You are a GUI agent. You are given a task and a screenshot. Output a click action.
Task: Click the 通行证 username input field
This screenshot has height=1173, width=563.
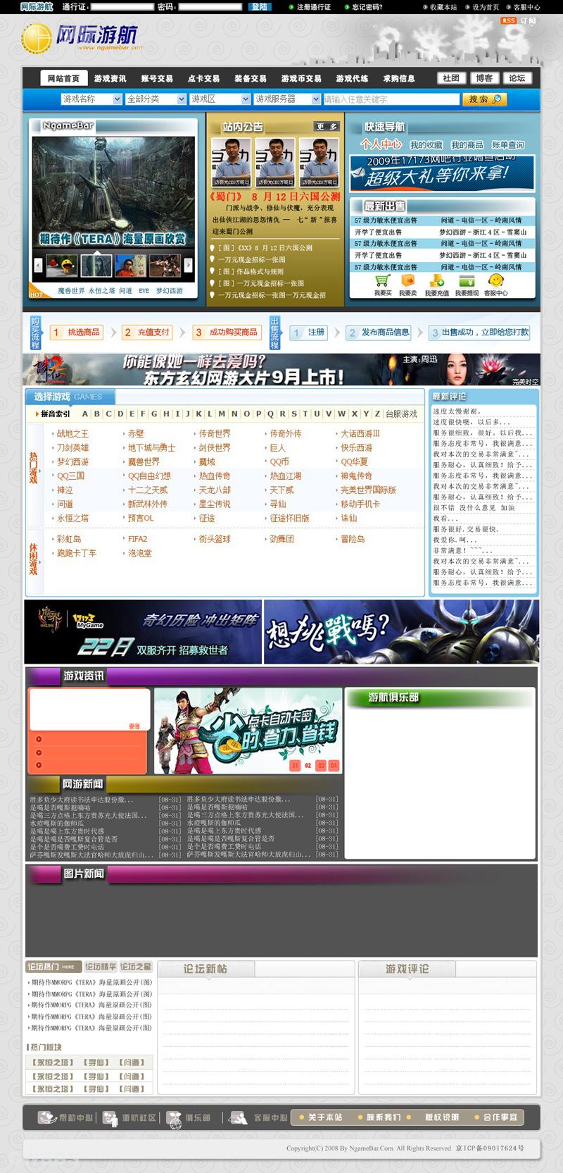point(122,7)
